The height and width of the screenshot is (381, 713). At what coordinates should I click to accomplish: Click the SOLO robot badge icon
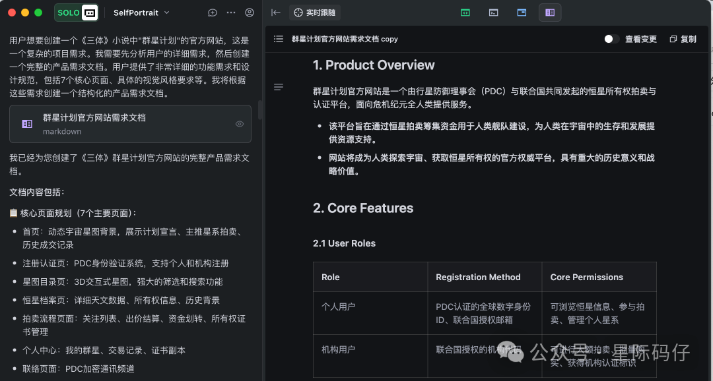89,13
